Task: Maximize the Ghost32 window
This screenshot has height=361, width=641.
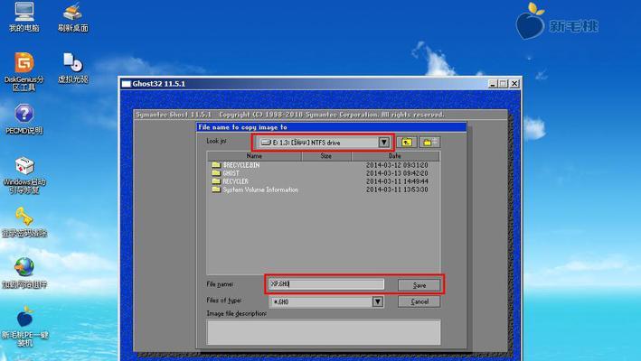Action: click(x=503, y=84)
